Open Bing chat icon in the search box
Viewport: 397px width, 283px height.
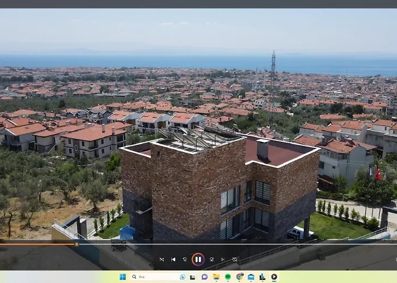click(182, 277)
